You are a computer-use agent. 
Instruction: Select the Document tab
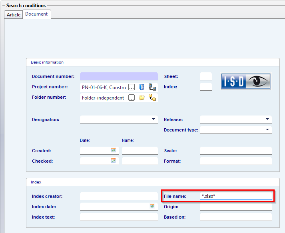coord(36,14)
